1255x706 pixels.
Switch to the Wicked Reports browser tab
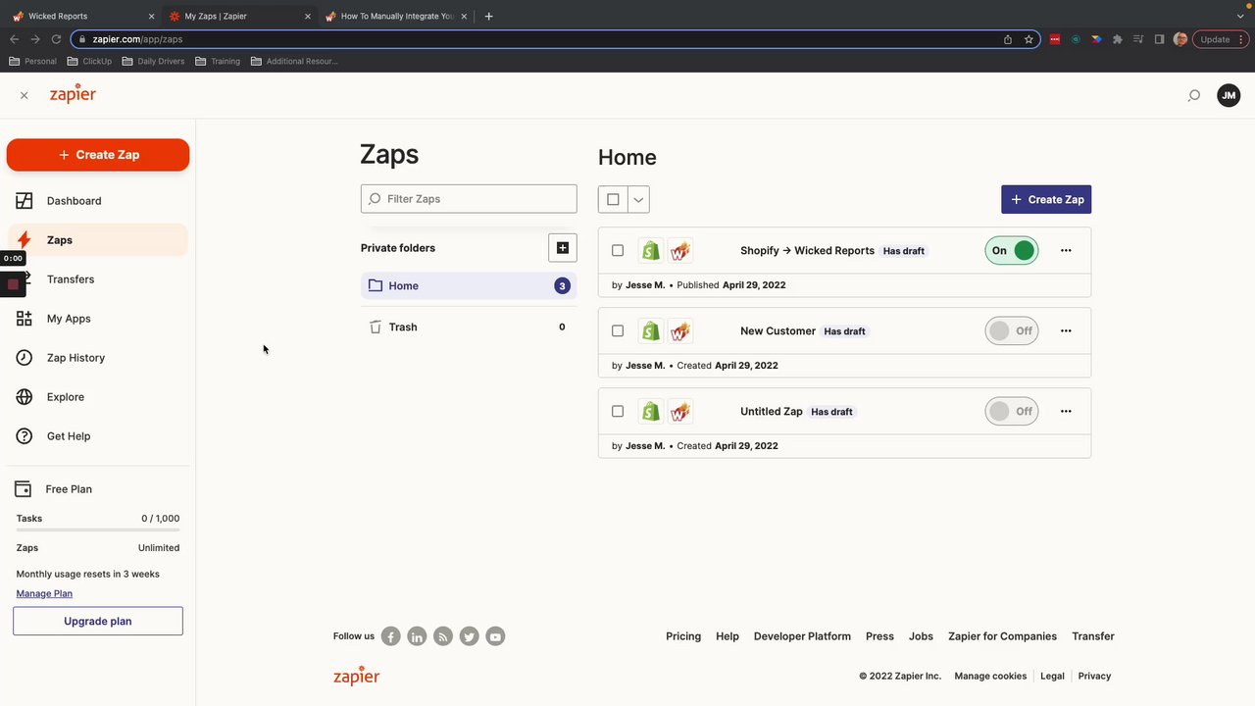pos(84,16)
